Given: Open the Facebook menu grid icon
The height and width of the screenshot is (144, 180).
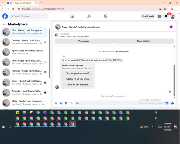Looking at the screenshot, I should coord(159,16).
